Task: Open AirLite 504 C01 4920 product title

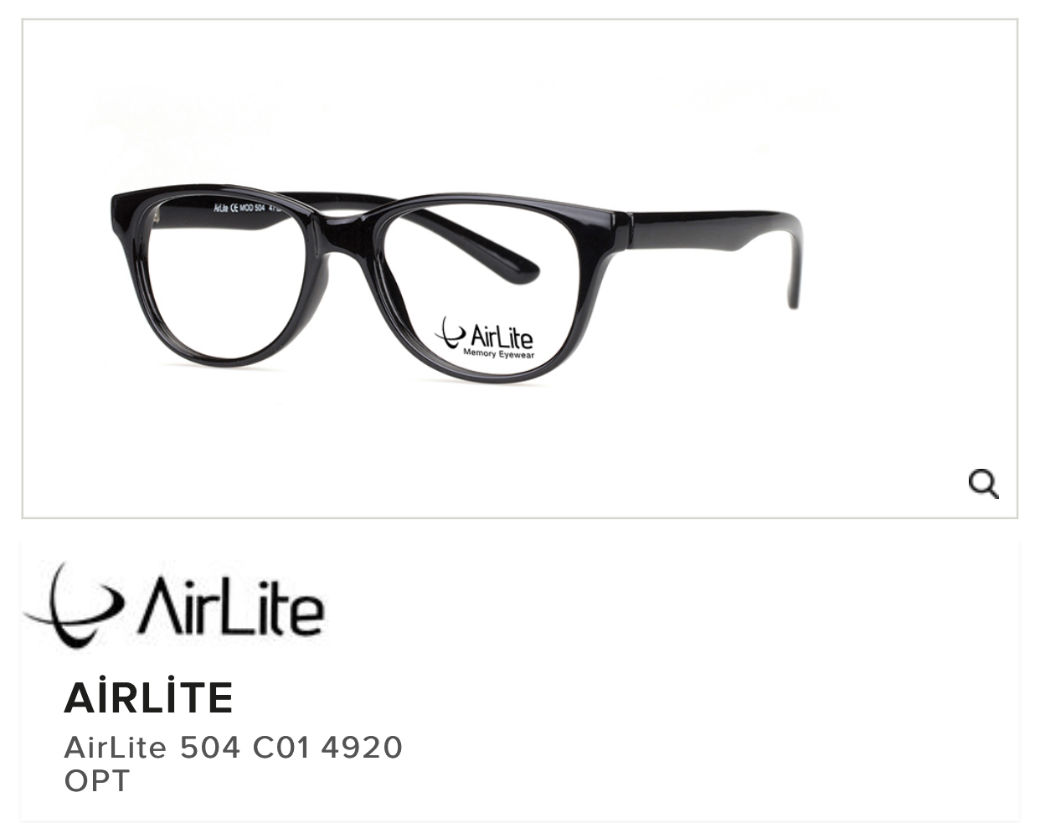Action: tap(234, 747)
